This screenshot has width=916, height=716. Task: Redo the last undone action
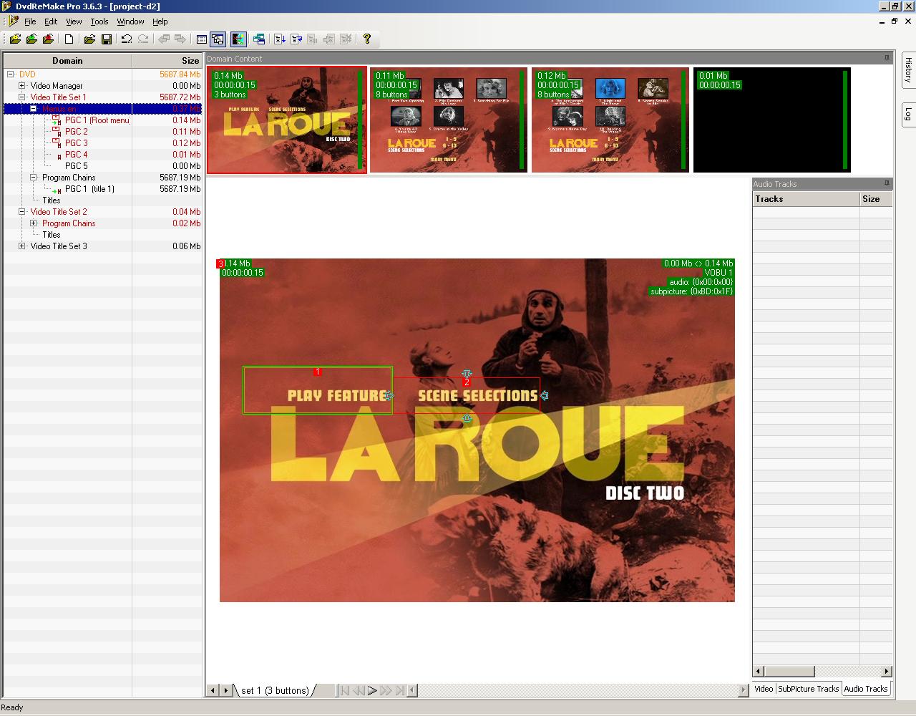click(144, 39)
